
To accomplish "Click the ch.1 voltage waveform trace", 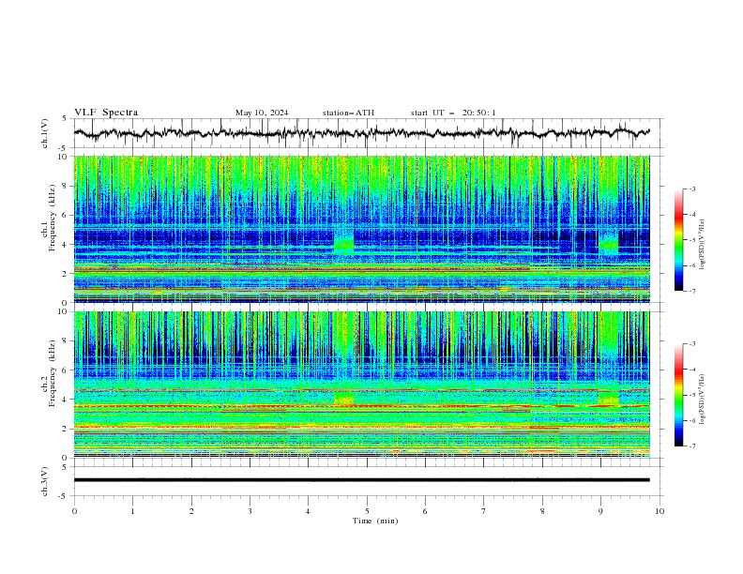I will (x=361, y=133).
